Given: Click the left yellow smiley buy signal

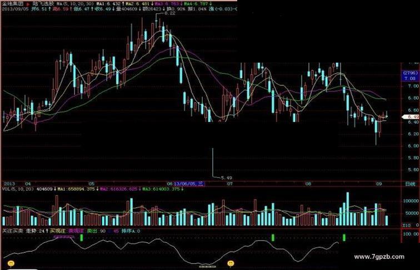Looking at the screenshot, I should tap(11, 263).
